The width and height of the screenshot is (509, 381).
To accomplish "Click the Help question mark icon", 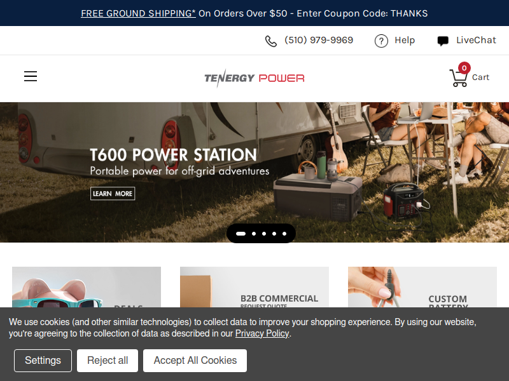I will (381, 41).
